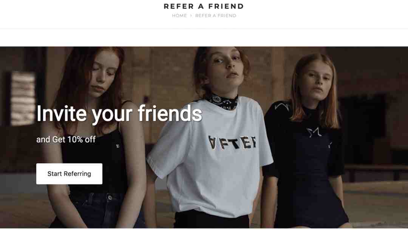
Task: Click the Invite your friends headline
Action: [x=119, y=113]
